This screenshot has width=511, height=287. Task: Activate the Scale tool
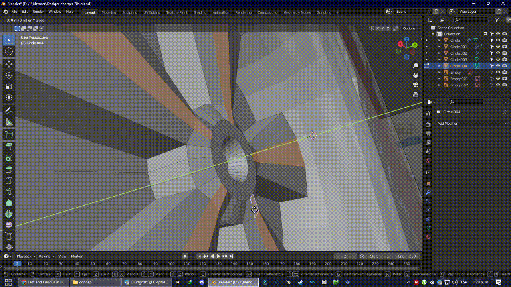click(x=9, y=86)
